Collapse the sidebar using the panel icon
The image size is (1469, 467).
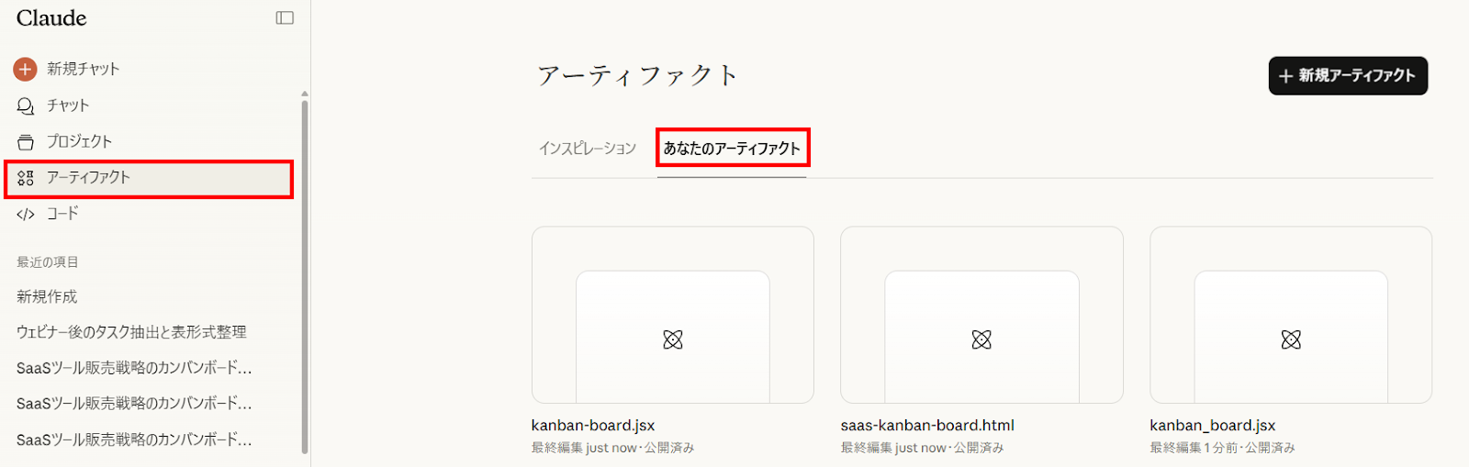285,18
